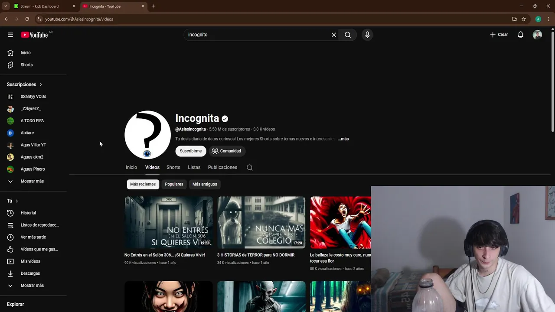Open the Nunca Más Colegio video thumbnail

click(261, 223)
